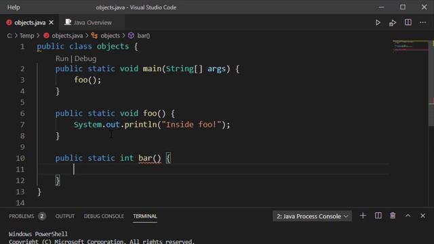Switch to the Output panel tab
This screenshot has width=434, height=244.
[65, 216]
